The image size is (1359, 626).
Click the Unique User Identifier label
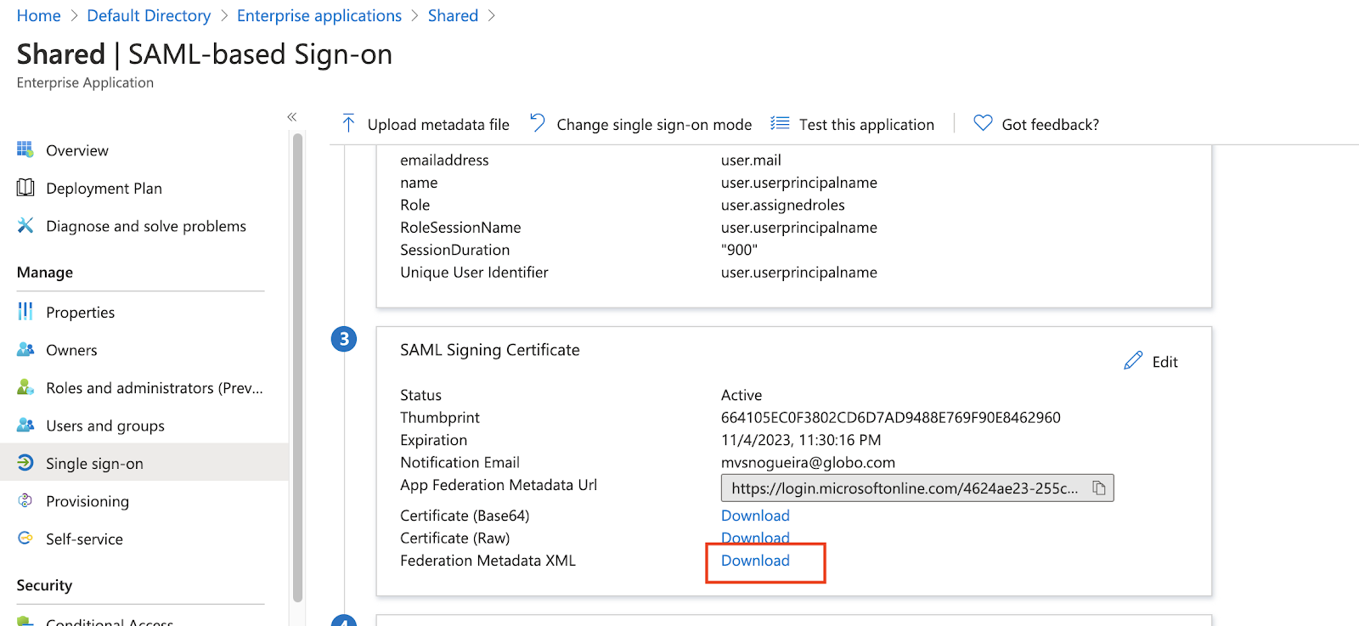tap(474, 272)
